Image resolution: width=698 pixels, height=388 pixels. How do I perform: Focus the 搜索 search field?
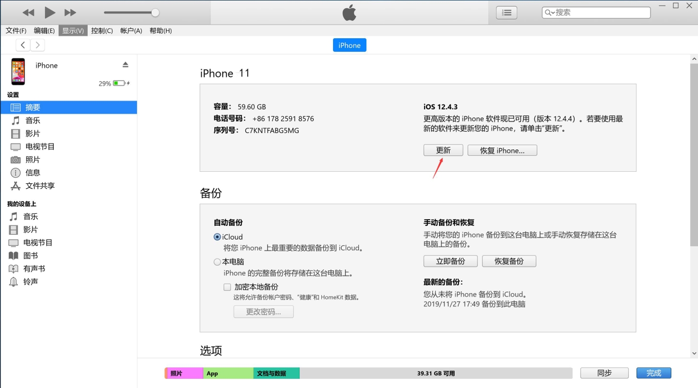[596, 13]
